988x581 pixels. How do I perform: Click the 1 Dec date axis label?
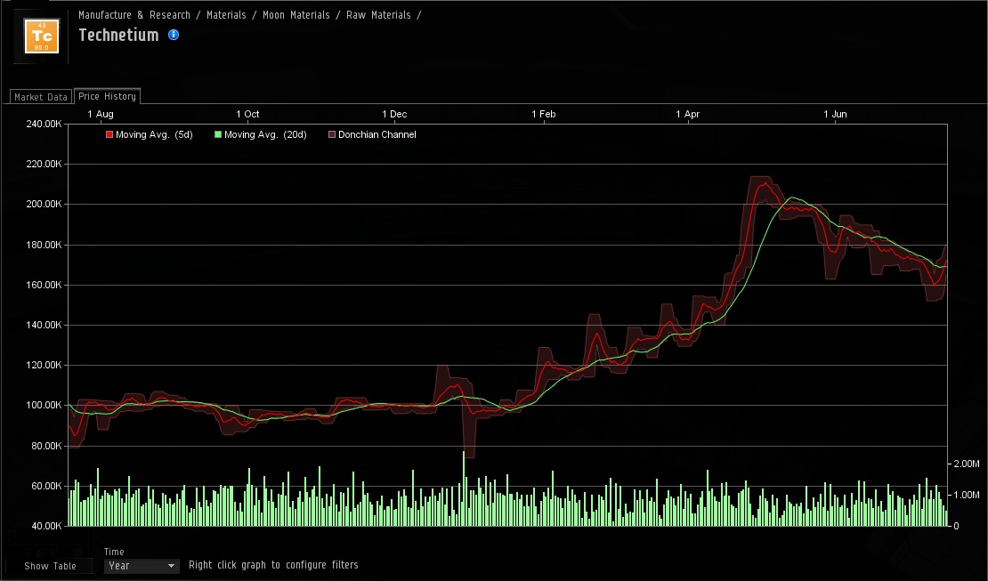click(x=394, y=114)
